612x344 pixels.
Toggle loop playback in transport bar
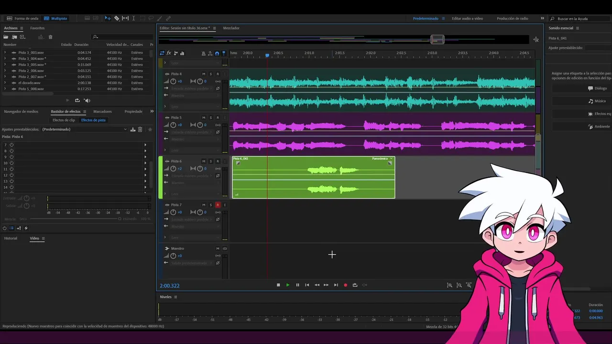[x=355, y=285]
